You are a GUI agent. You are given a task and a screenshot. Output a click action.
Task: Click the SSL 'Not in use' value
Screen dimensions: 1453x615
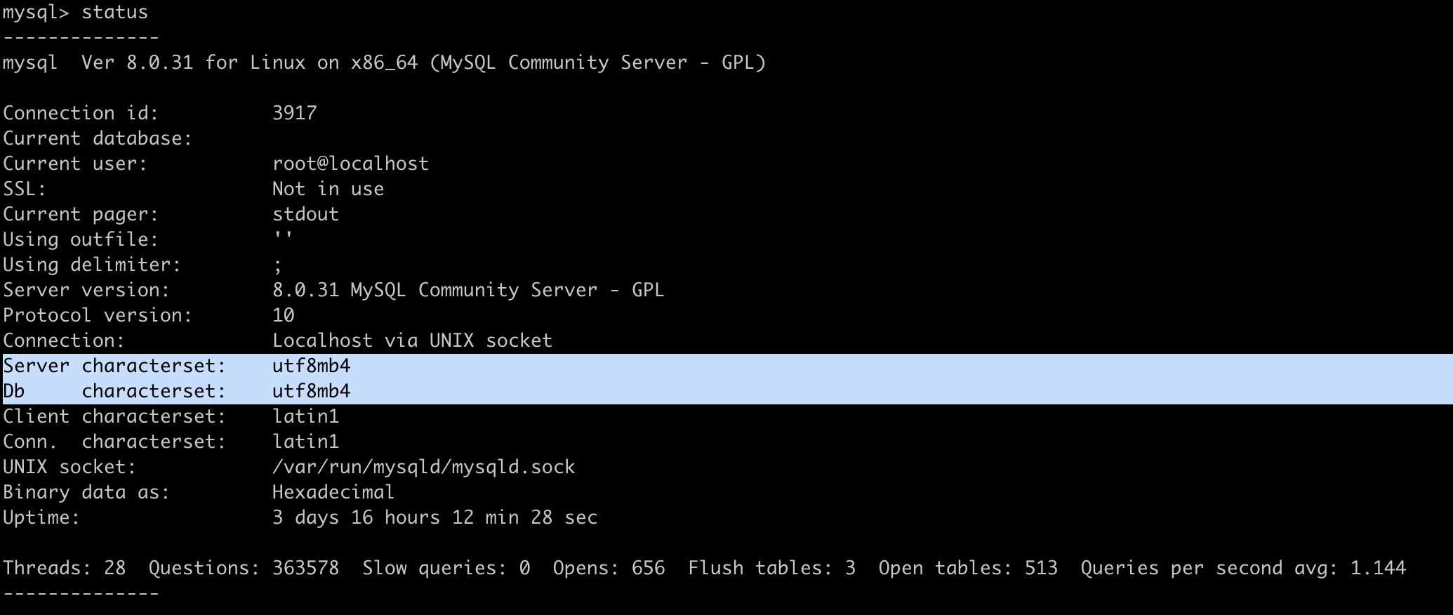pyautogui.click(x=328, y=189)
